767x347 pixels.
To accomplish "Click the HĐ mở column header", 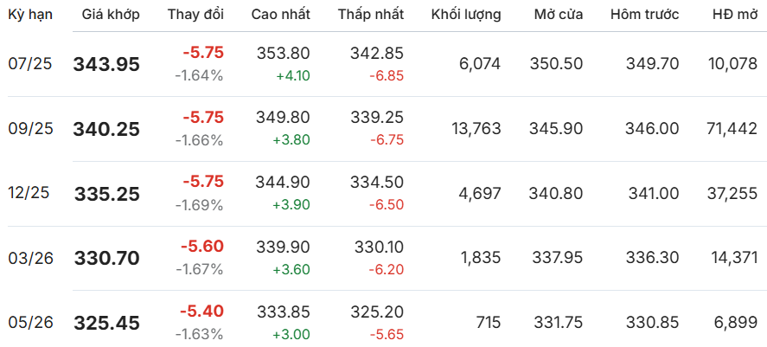I will (x=735, y=15).
